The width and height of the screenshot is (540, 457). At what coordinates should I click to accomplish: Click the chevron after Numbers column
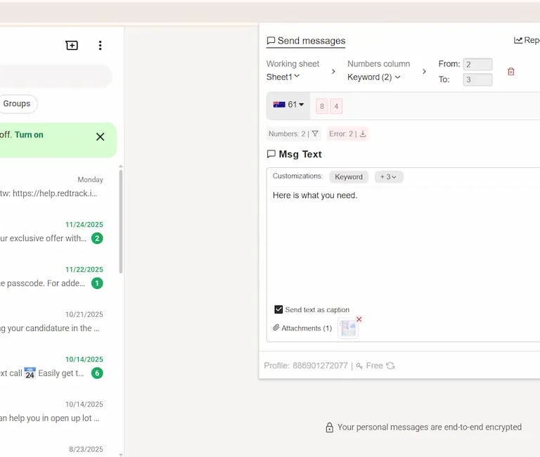coord(424,71)
